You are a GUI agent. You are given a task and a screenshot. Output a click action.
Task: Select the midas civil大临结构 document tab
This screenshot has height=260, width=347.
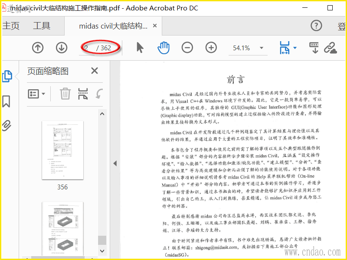coord(113,26)
